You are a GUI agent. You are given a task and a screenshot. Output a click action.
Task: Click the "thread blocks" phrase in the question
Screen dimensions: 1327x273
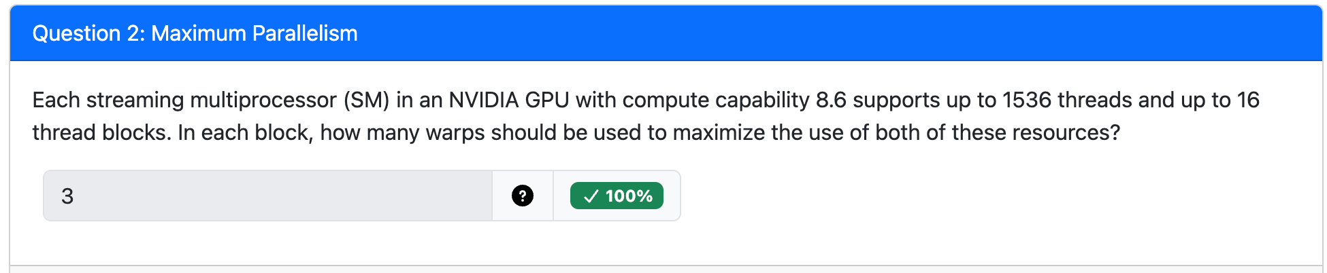click(101, 132)
